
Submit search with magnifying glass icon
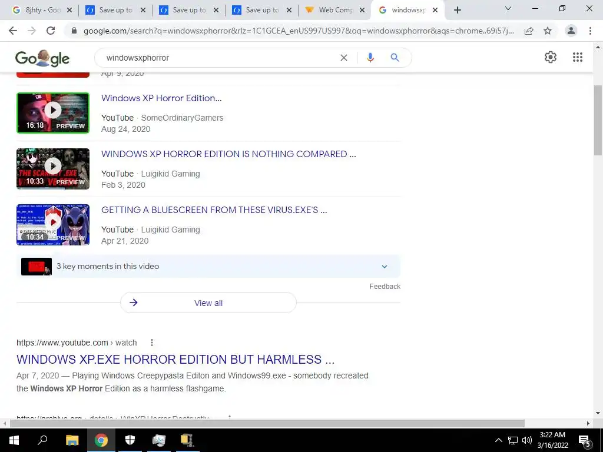pyautogui.click(x=395, y=58)
